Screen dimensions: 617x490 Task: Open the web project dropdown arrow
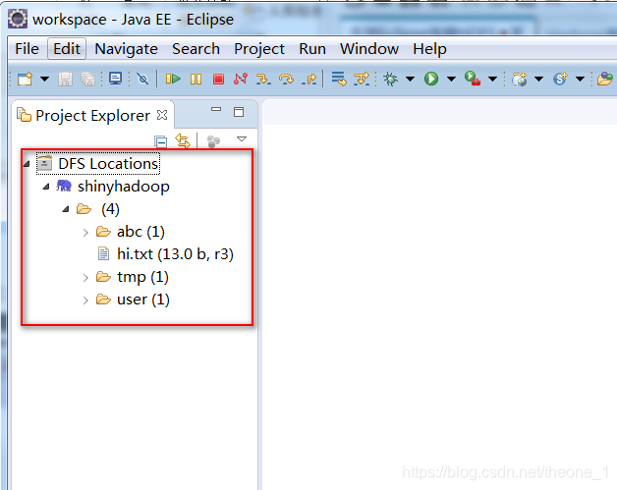(539, 79)
